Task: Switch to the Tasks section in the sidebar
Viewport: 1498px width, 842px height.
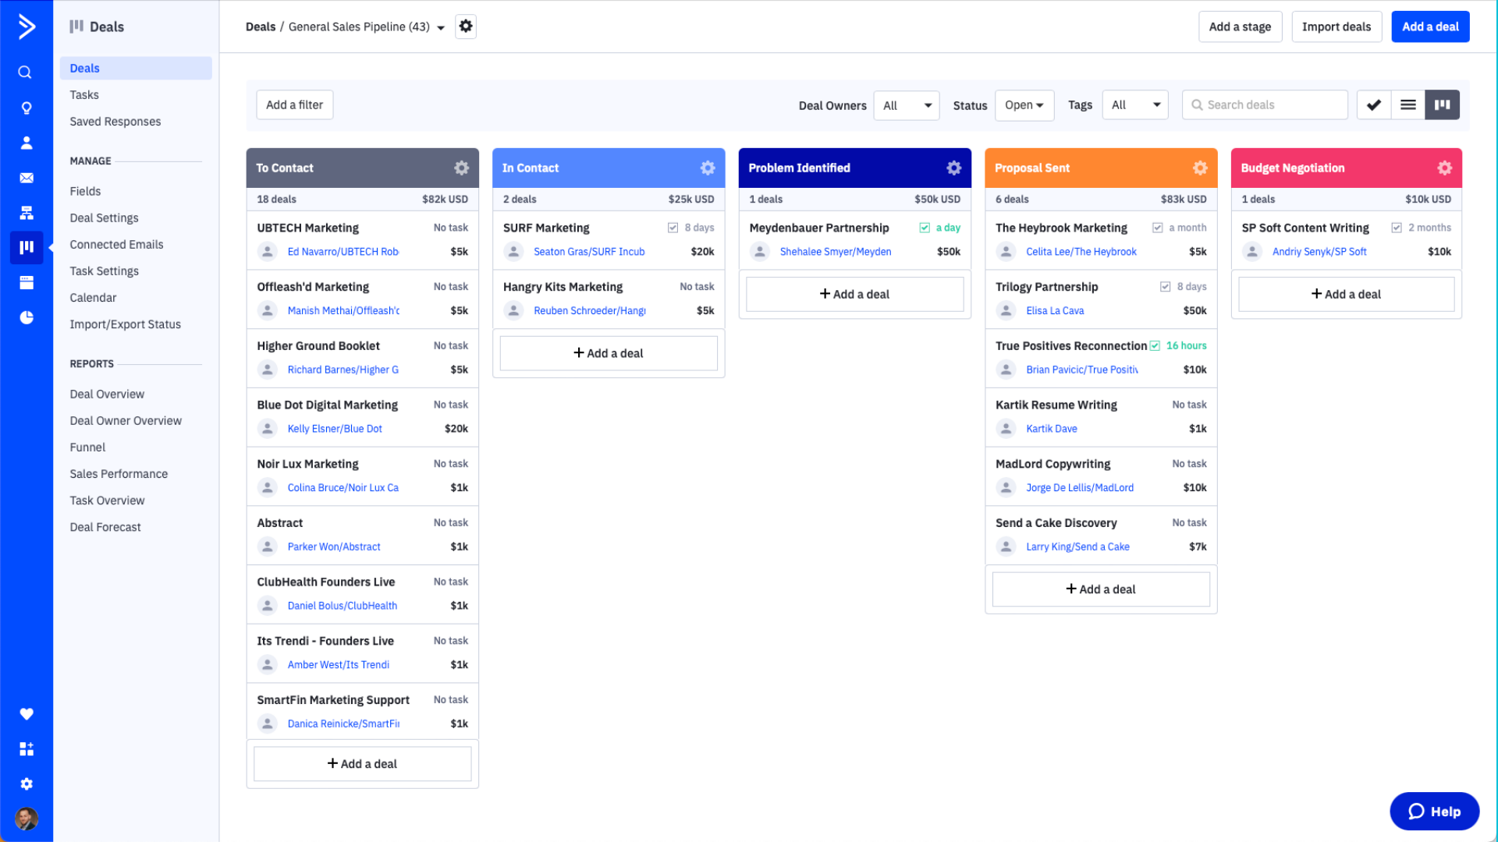Action: coord(83,94)
